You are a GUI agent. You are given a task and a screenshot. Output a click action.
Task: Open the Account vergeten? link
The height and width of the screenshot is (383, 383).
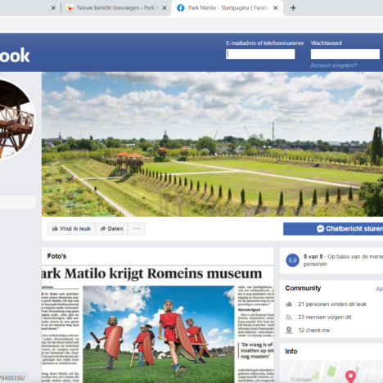tap(333, 65)
